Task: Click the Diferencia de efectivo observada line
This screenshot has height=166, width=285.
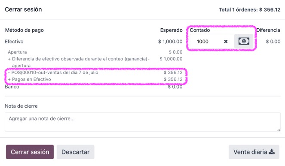Action: 95,62
